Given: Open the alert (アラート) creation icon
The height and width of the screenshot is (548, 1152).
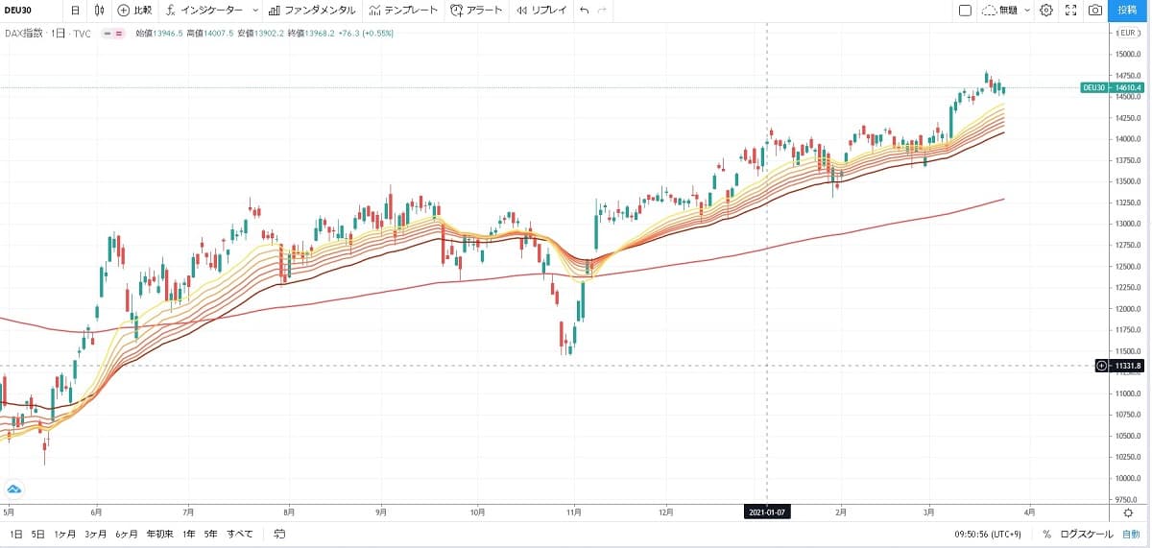Looking at the screenshot, I should tap(476, 11).
